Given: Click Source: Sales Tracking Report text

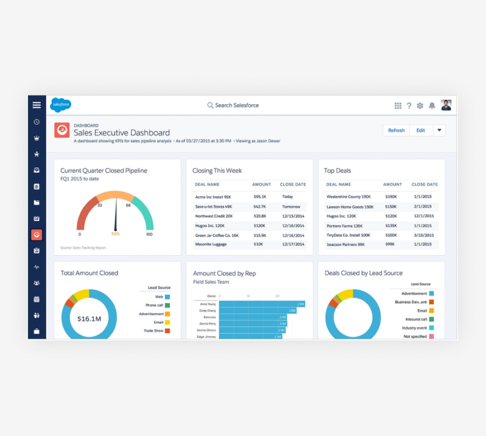Looking at the screenshot, I should tap(83, 248).
